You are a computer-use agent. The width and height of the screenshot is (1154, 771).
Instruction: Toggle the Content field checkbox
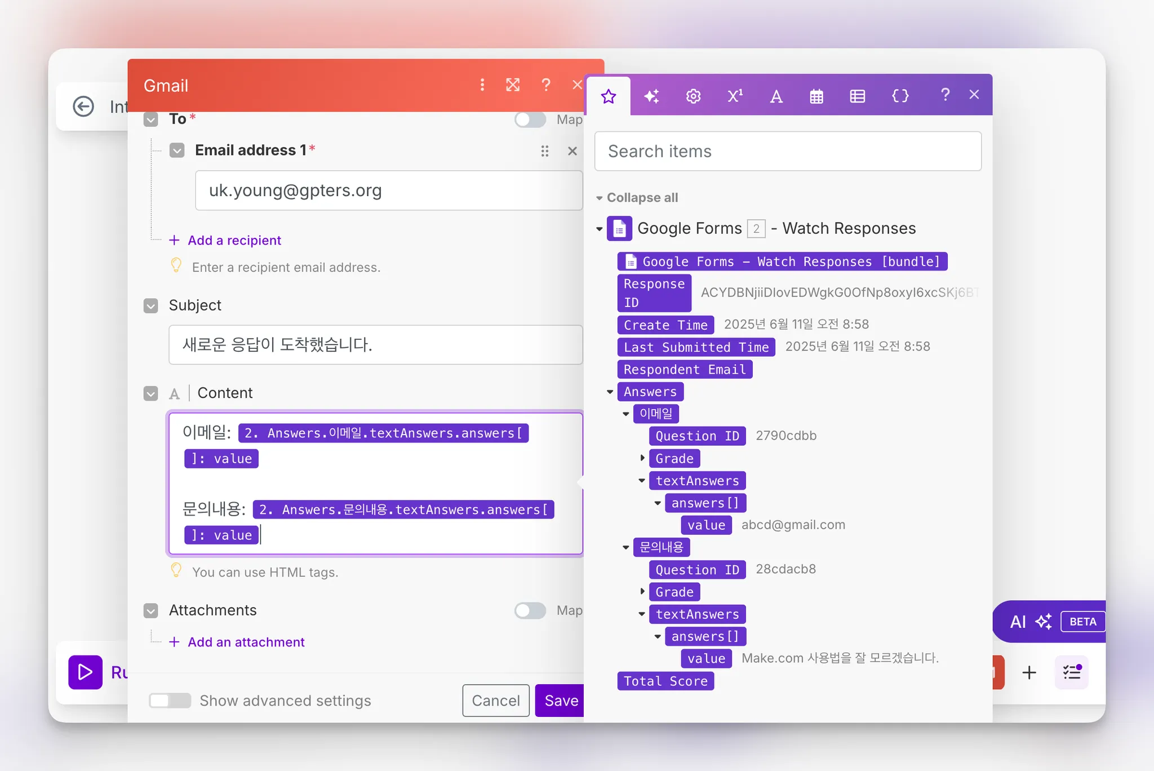coord(151,393)
